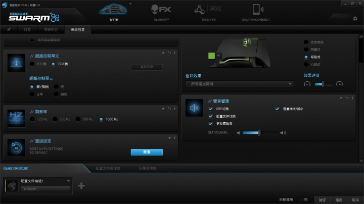Click the scrollbar down arrow
This screenshot has width=364, height=204.
(x=361, y=161)
